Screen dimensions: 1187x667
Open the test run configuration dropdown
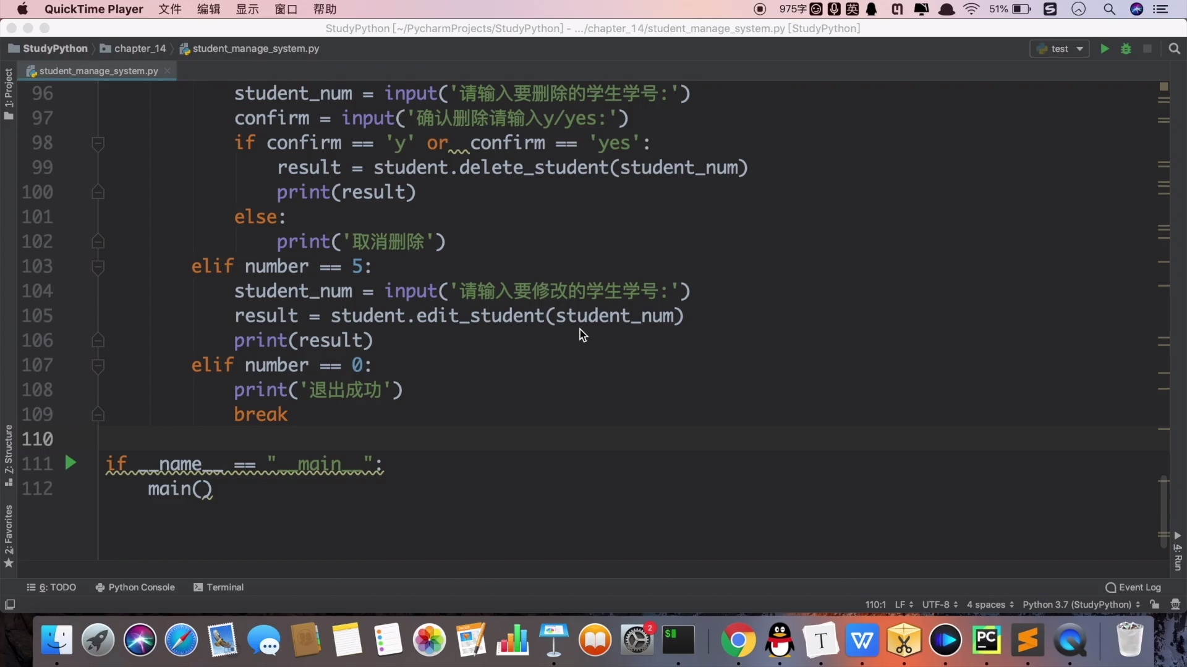1060,49
